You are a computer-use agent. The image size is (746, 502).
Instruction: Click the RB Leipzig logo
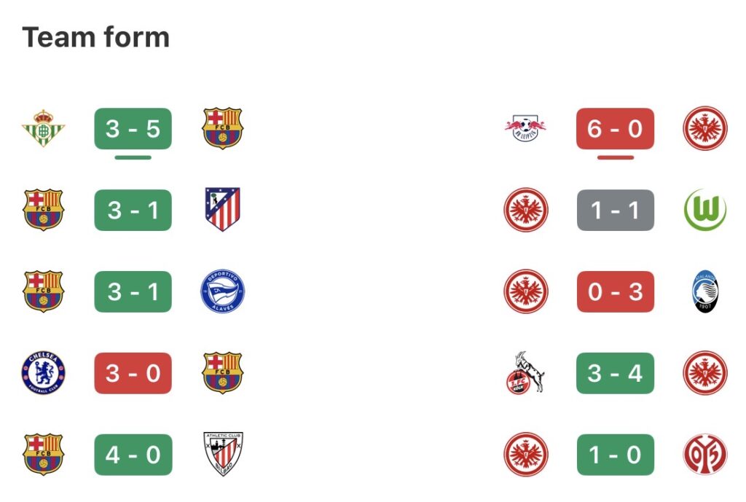tap(525, 129)
